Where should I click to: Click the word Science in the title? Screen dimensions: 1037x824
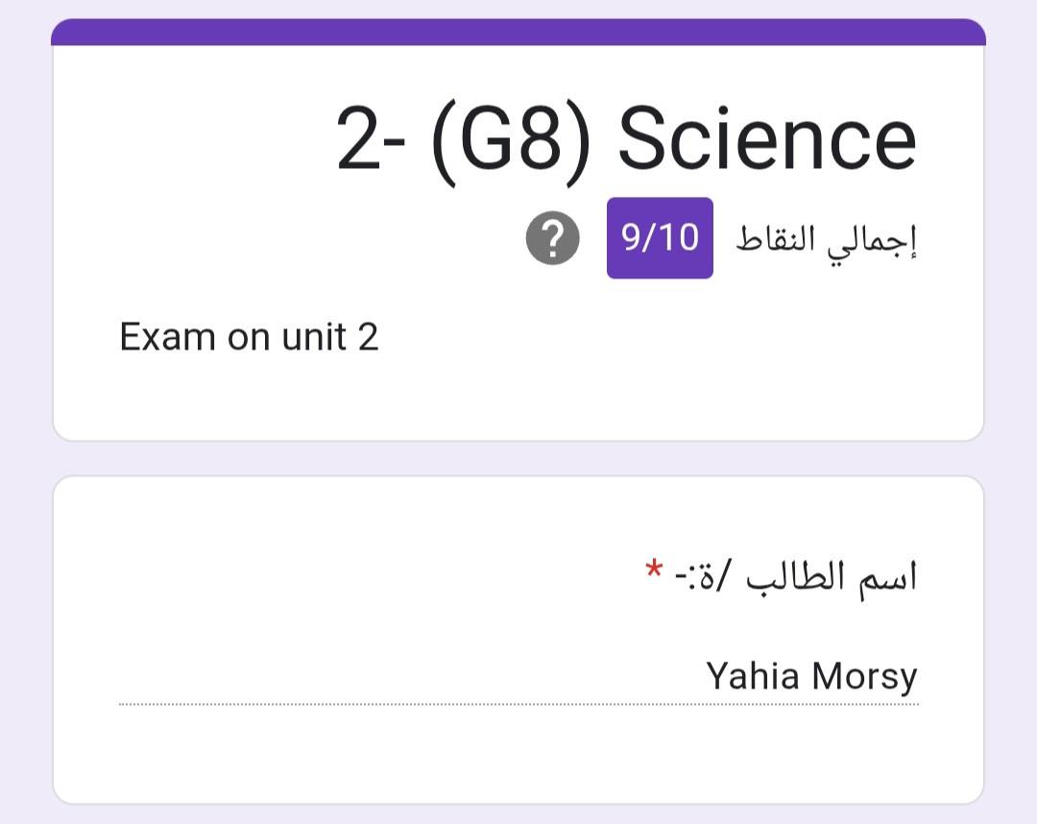coord(766,140)
